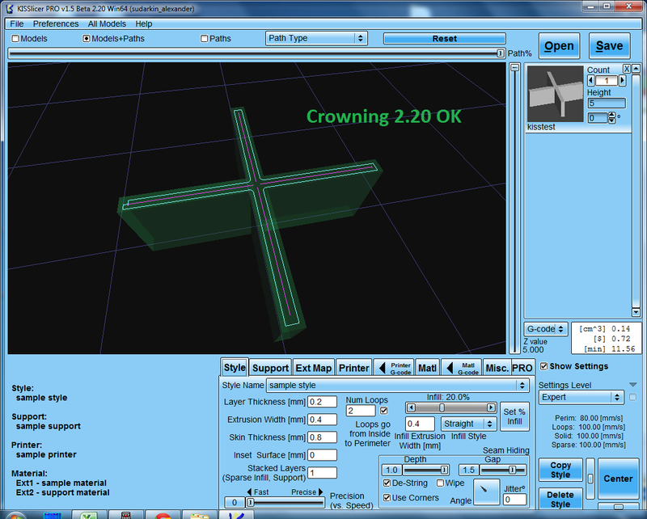
Task: Open Chrome from the taskbar
Action: (x=163, y=515)
